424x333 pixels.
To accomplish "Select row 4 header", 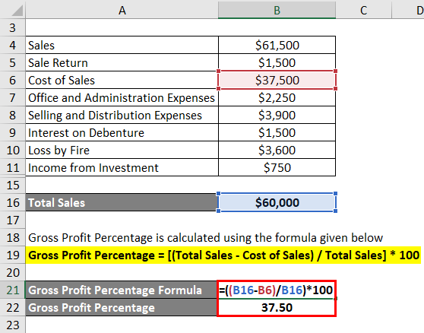I will 12,45.
